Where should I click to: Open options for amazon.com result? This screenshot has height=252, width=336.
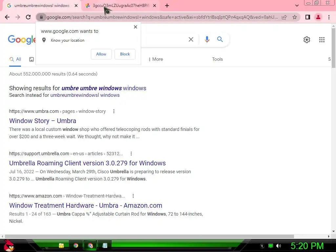pyautogui.click(x=133, y=196)
